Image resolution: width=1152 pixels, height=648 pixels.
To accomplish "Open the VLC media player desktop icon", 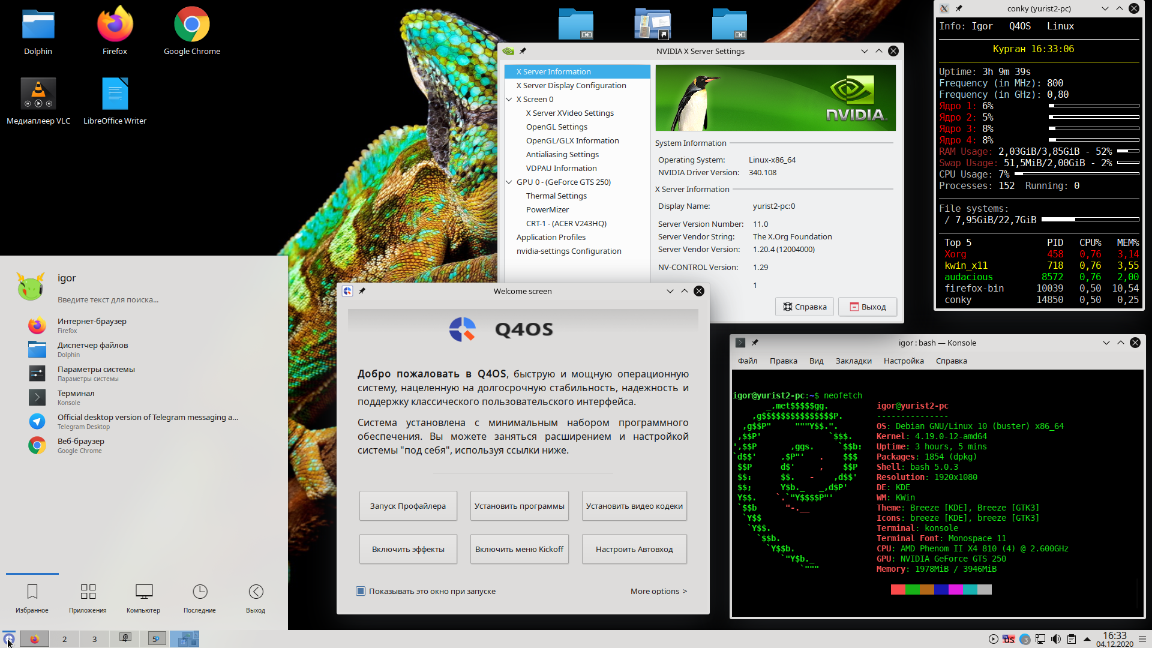I will (38, 101).
